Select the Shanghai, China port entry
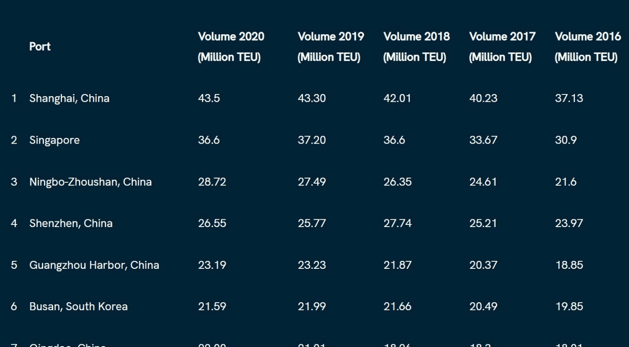Screen dimensions: 629x347 69,98
